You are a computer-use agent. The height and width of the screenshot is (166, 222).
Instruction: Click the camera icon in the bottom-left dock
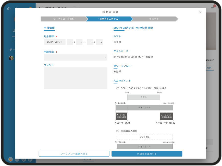click(30, 159)
